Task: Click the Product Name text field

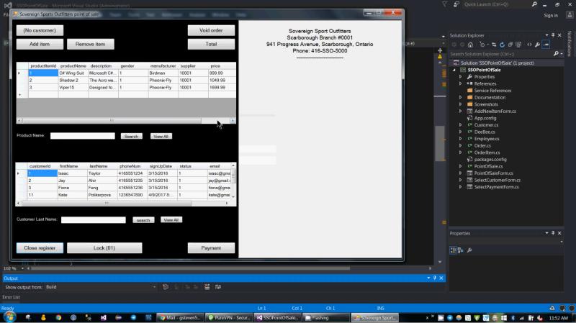Action: [x=82, y=136]
